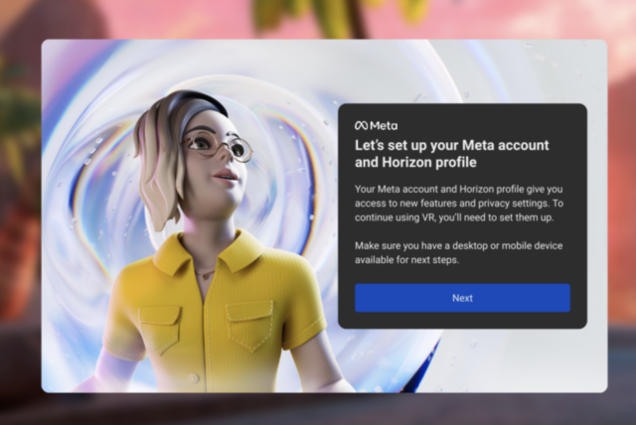Click the pink sky background area

pyautogui.click(x=497, y=18)
